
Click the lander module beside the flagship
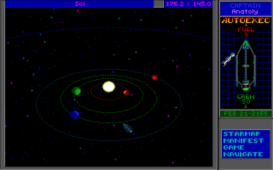click(228, 59)
